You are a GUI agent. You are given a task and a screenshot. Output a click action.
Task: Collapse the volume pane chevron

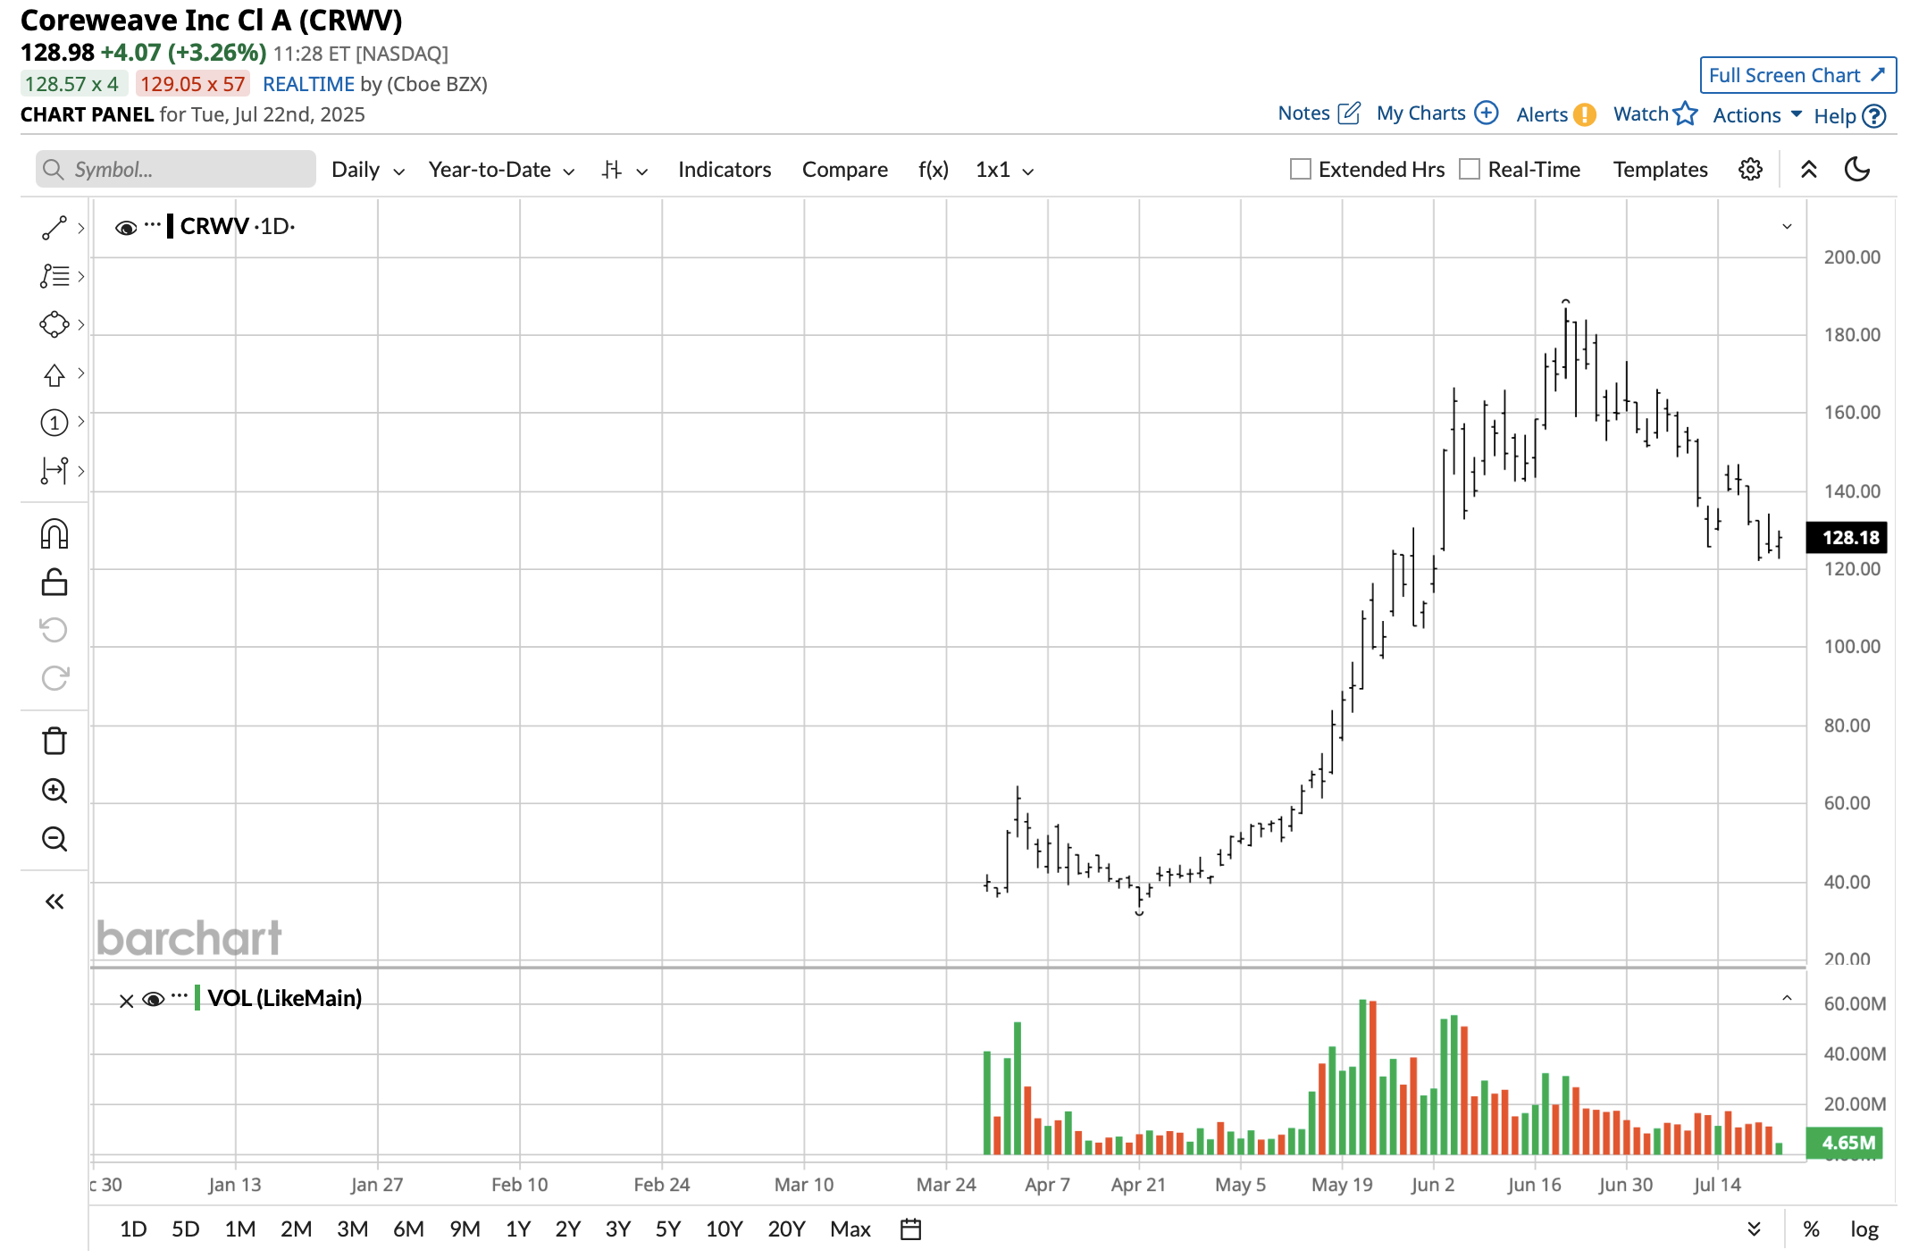[x=1787, y=998]
